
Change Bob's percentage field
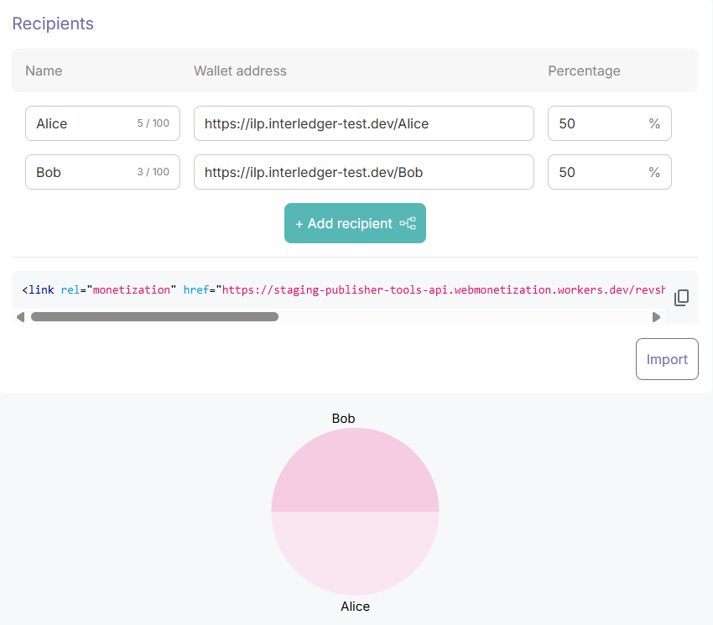click(609, 172)
